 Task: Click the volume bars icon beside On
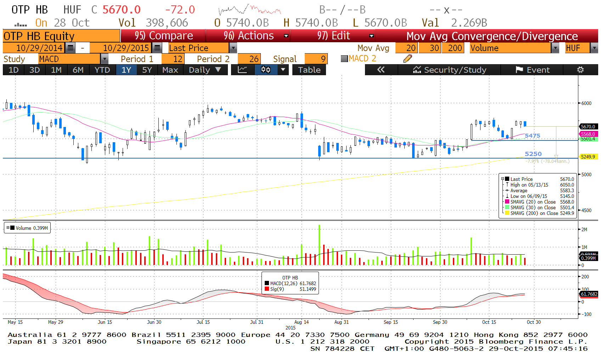pos(21,24)
